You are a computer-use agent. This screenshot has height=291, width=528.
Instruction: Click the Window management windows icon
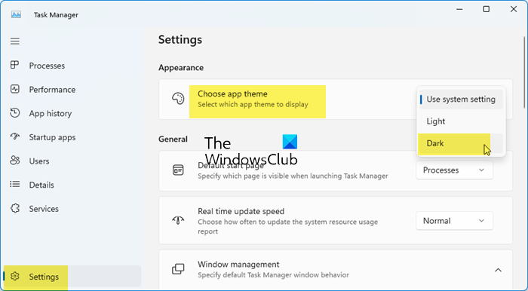178,269
